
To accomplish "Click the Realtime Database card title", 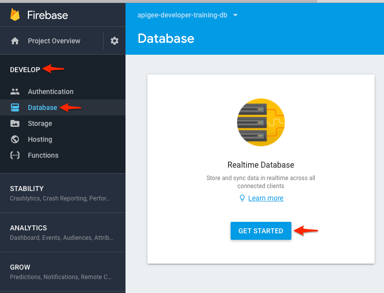I will click(x=261, y=165).
